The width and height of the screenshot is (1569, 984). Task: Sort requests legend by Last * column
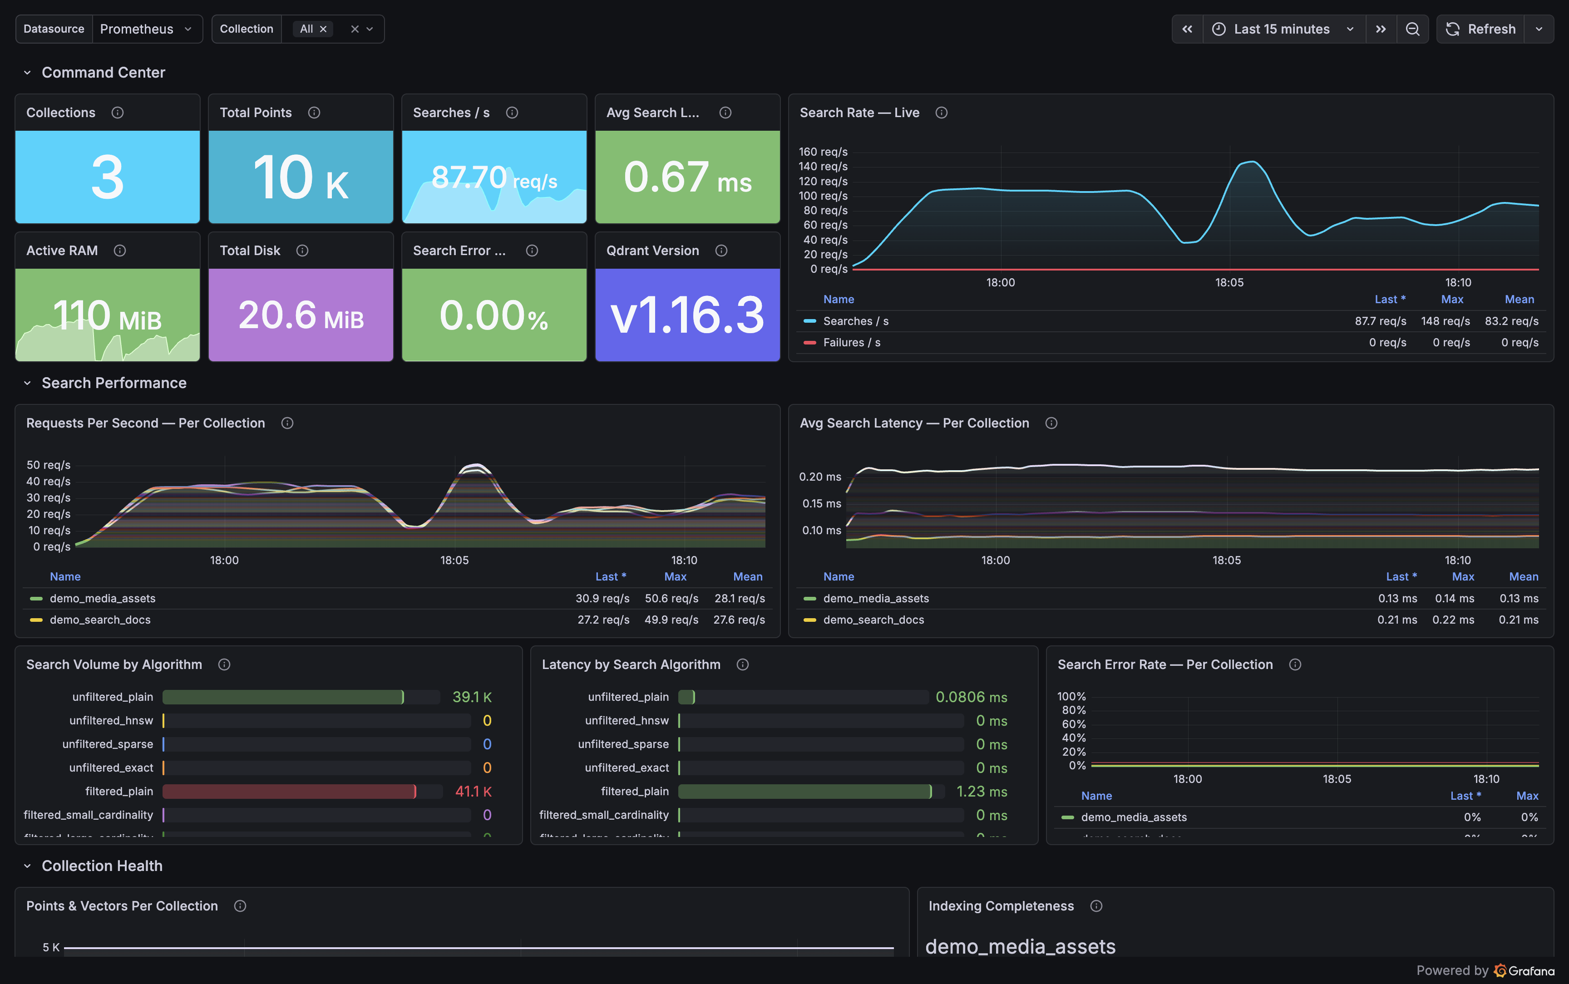point(610,576)
